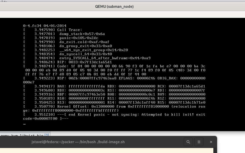
Task: Click the panic+0x105/0x2dc line
Action: [x=61, y=38]
